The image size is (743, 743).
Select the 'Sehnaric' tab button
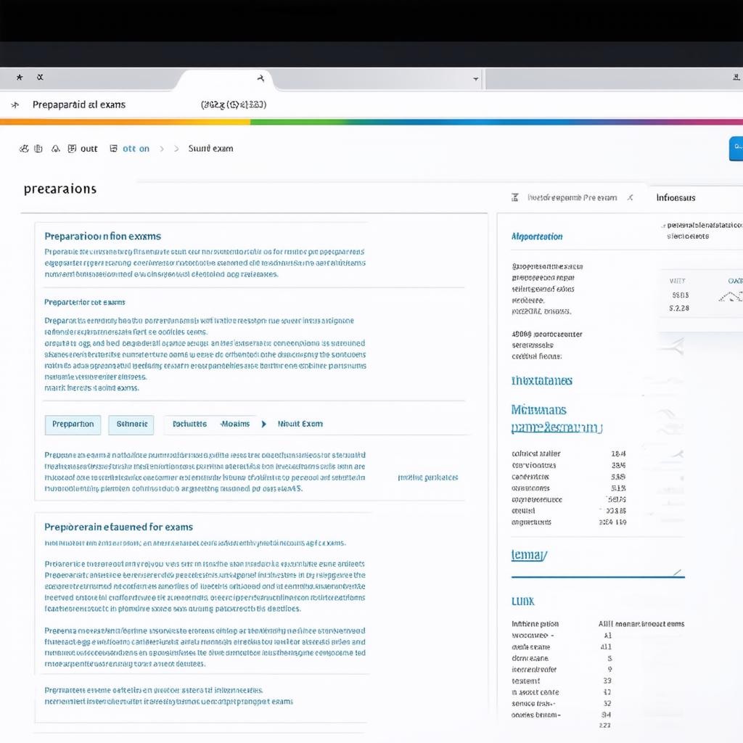(131, 424)
